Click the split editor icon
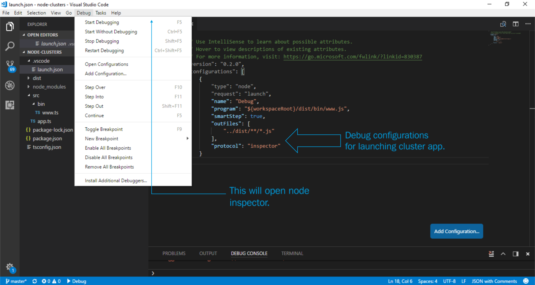Viewport: 535px width, 285px height. coord(516,24)
